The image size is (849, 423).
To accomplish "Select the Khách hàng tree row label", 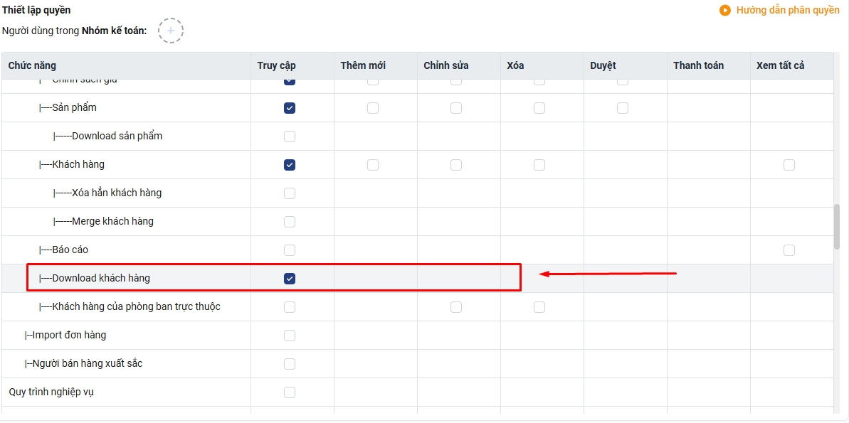I will (78, 164).
